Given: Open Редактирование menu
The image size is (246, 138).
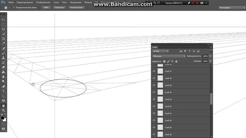Looking at the screenshot, I should [x=25, y=2].
